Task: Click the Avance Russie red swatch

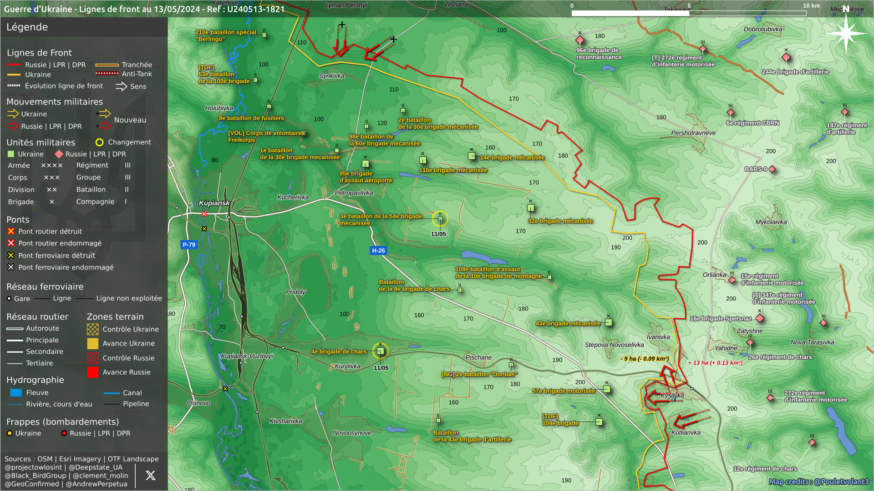Action: (x=93, y=372)
